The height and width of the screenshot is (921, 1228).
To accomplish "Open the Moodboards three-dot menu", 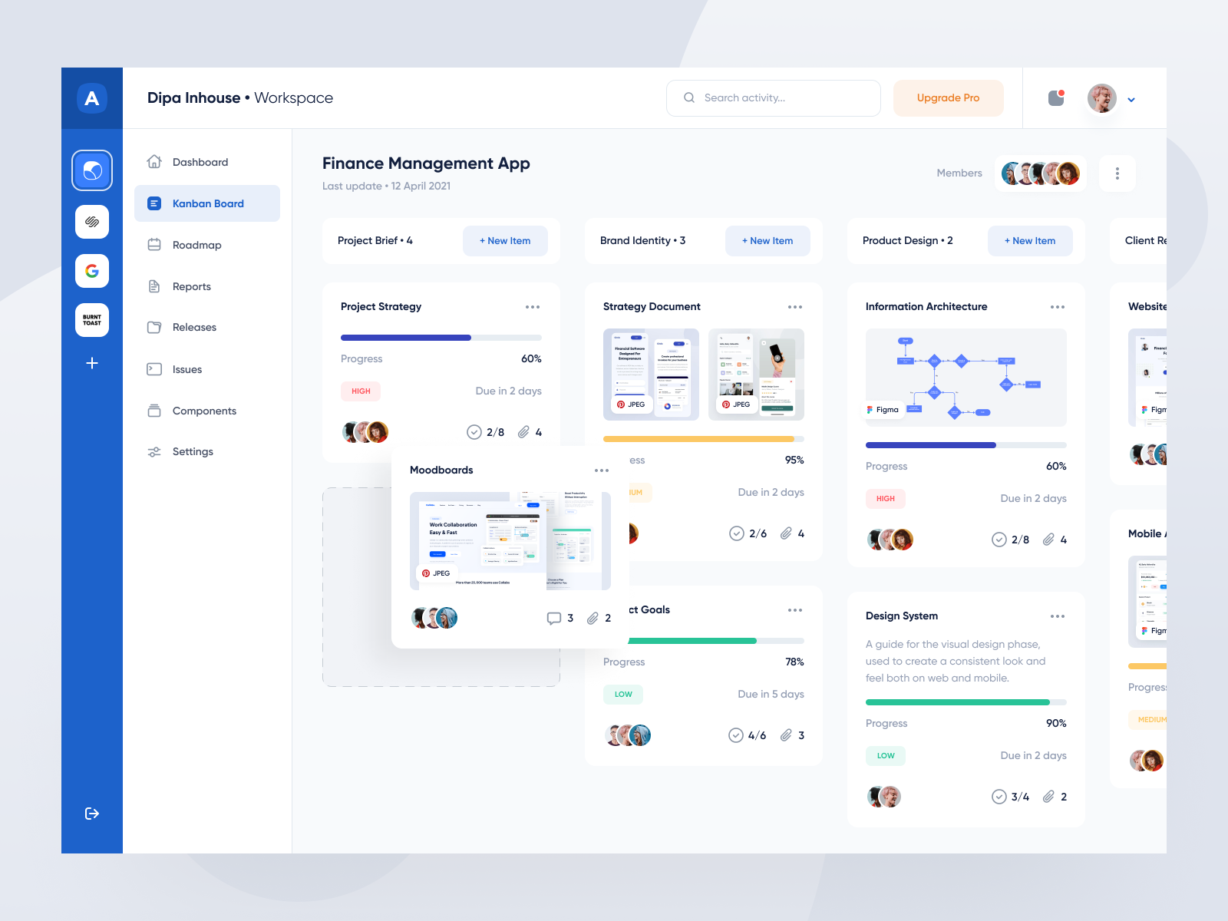I will (602, 470).
